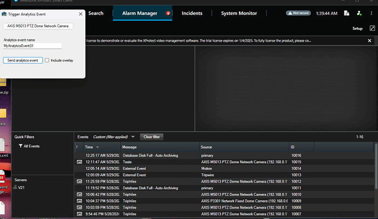
Task: Open the Search tab
Action: coord(96,13)
